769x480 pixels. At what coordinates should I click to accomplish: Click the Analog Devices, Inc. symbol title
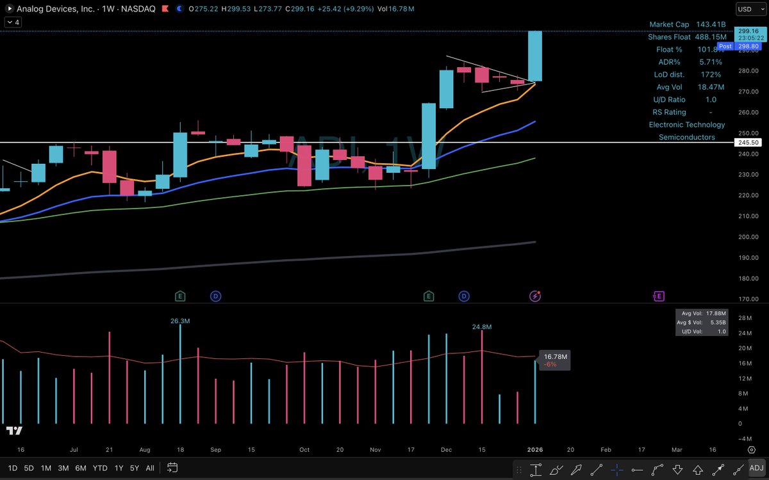pyautogui.click(x=56, y=8)
